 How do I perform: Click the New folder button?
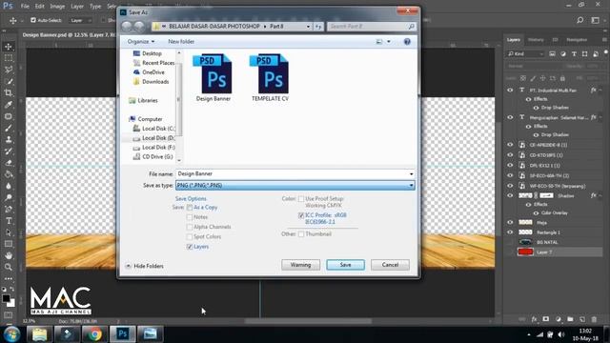(x=181, y=42)
